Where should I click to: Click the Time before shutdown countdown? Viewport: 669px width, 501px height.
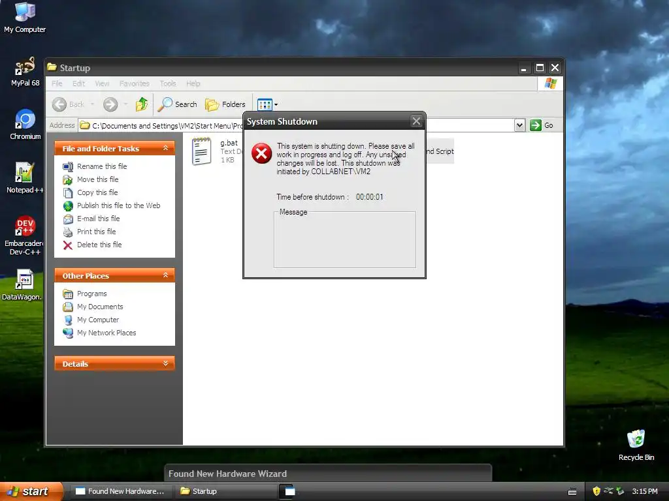pos(370,197)
